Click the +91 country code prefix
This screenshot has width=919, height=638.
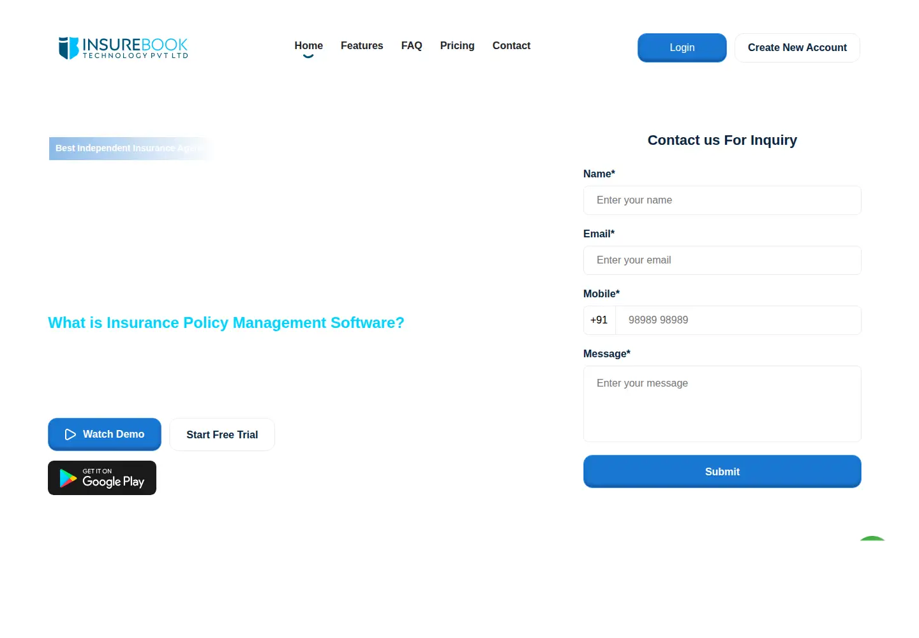point(599,320)
